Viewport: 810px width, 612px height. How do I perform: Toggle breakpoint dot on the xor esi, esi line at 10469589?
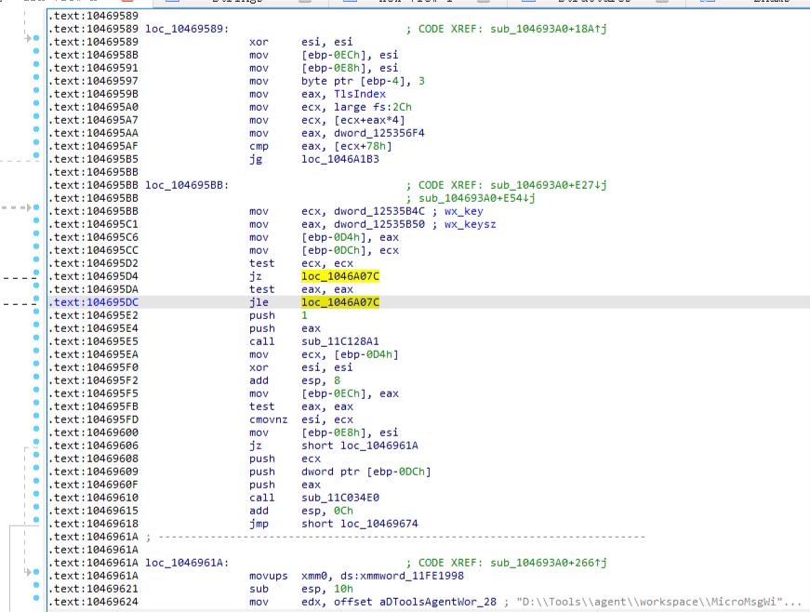(36, 38)
